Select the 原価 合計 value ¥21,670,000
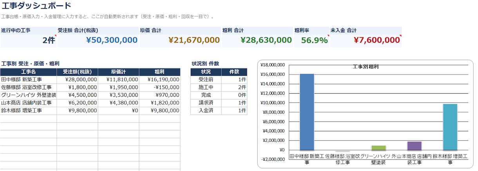Viewport: 478px width, 171px height. click(x=194, y=40)
